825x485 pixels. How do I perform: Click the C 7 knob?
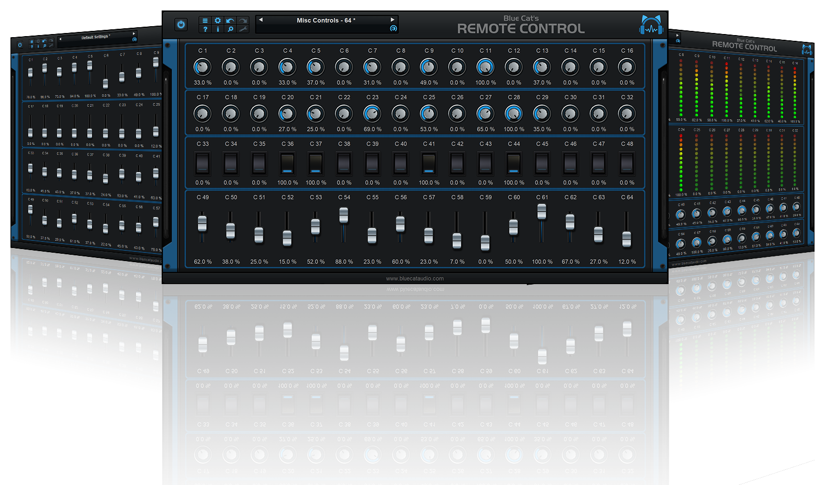372,67
